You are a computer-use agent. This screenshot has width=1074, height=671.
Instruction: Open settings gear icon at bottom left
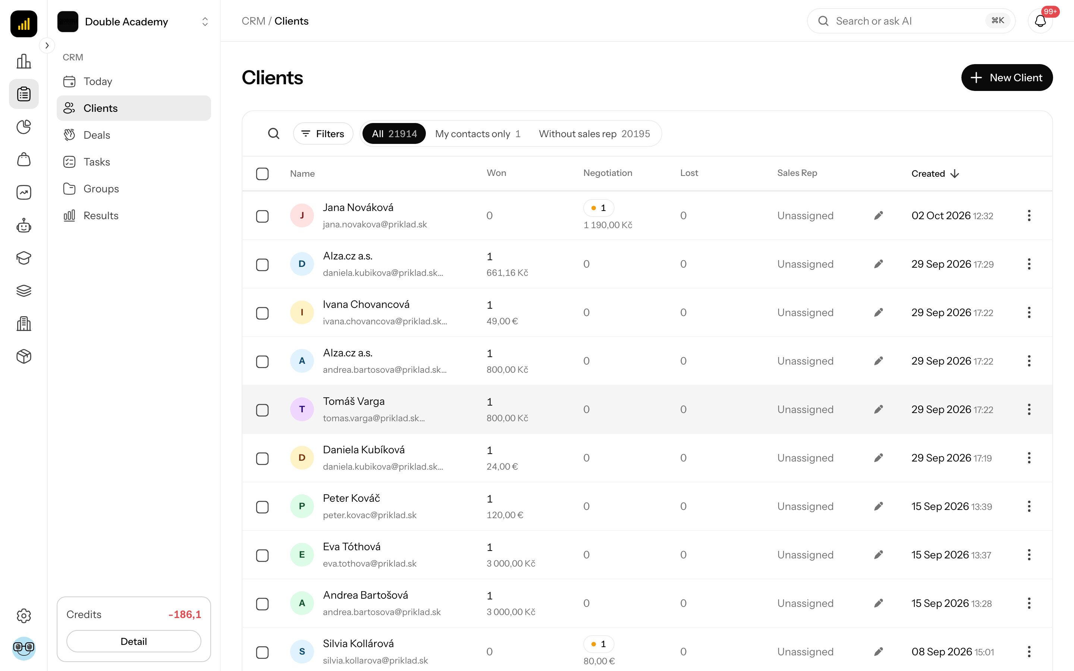point(23,615)
